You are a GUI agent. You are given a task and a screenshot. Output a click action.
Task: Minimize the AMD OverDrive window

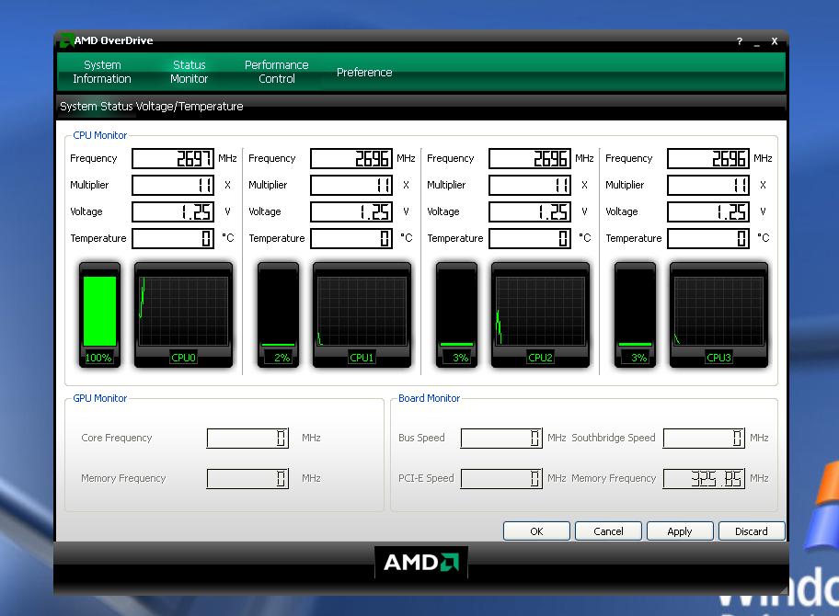pos(756,43)
